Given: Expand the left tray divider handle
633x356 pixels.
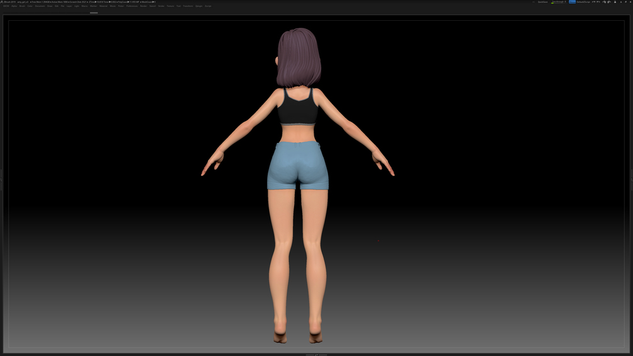Looking at the screenshot, I should 1,180.
